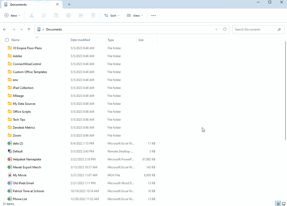Click the vertical scrollbar in file list
The height and width of the screenshot is (206, 287).
(285, 90)
